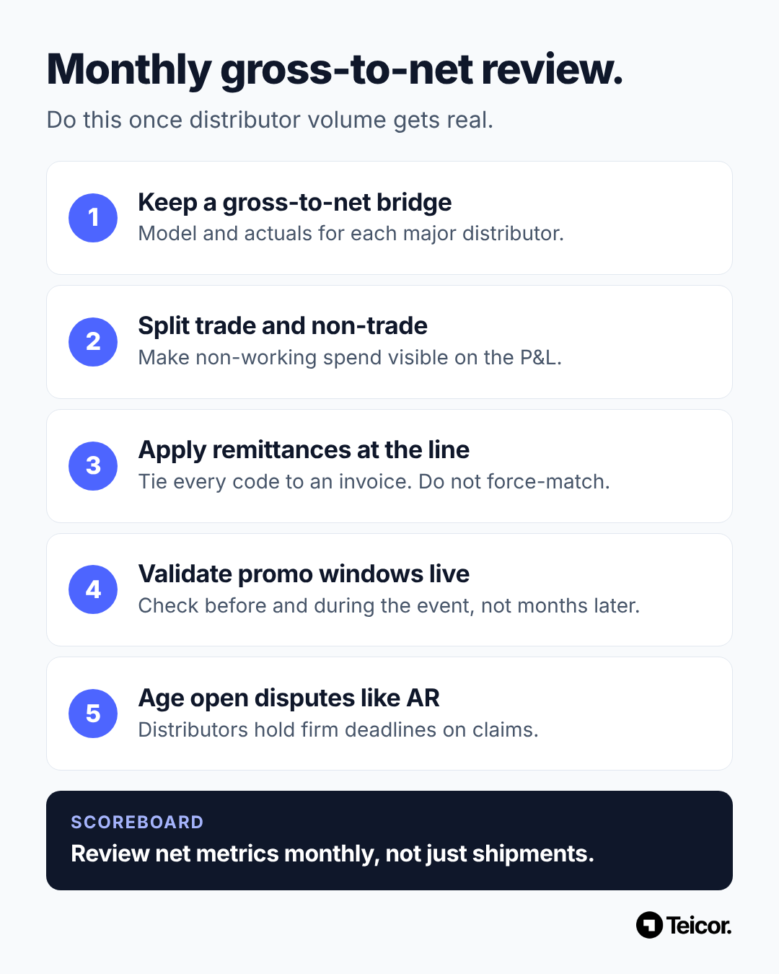Click Review net metrics monthly text

coord(333,854)
